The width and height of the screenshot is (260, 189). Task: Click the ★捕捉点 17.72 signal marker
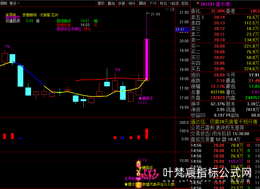pos(145,100)
